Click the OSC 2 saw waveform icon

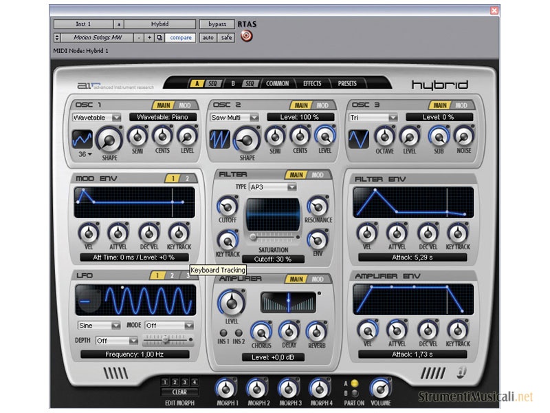coord(220,139)
